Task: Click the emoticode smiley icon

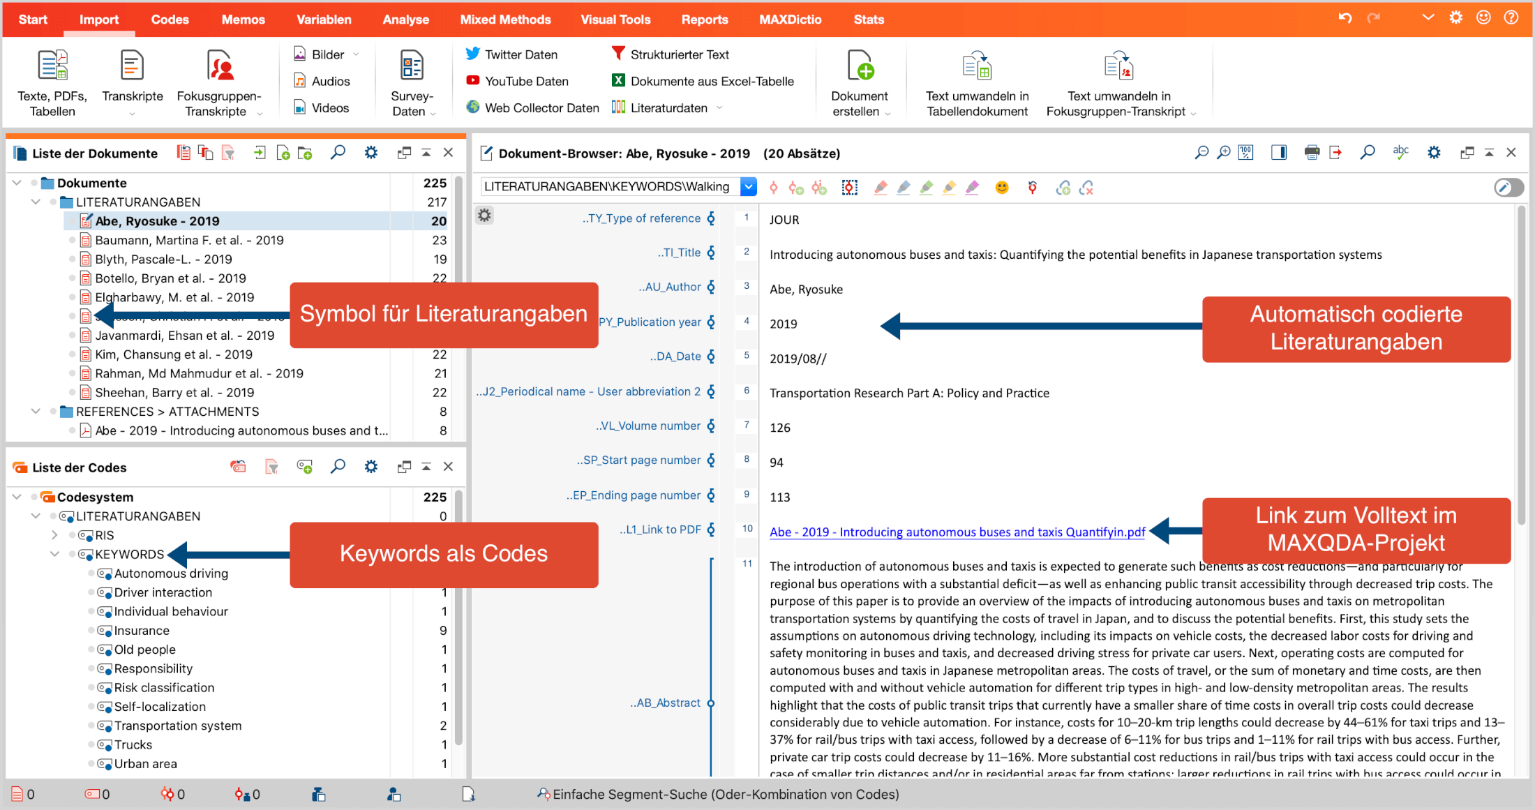Action: click(1002, 187)
